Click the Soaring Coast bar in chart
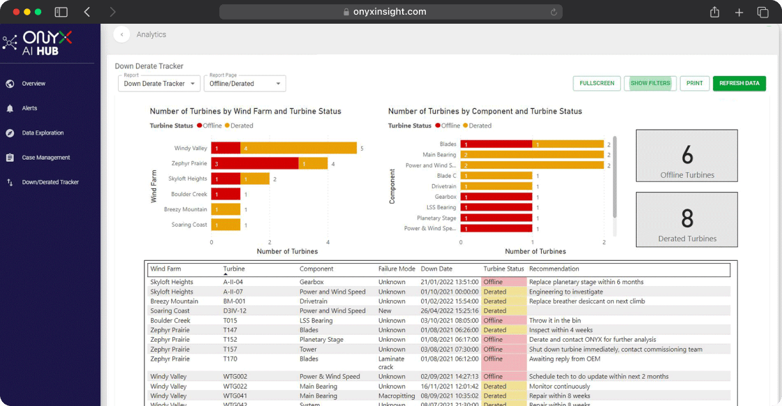Viewport: 782px width, 406px height. coord(226,225)
